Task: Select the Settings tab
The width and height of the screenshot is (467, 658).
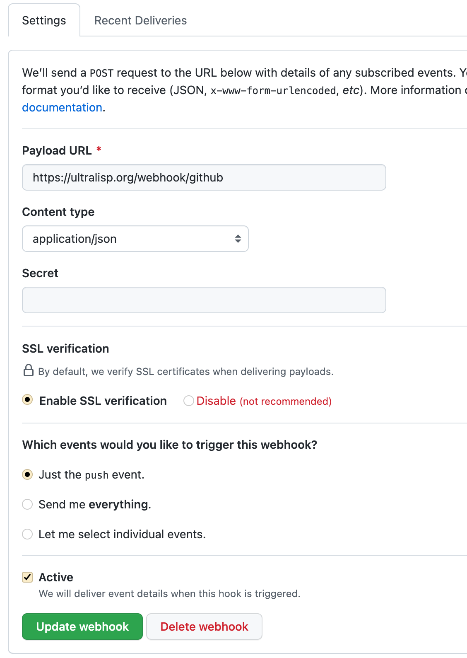Action: [x=44, y=20]
